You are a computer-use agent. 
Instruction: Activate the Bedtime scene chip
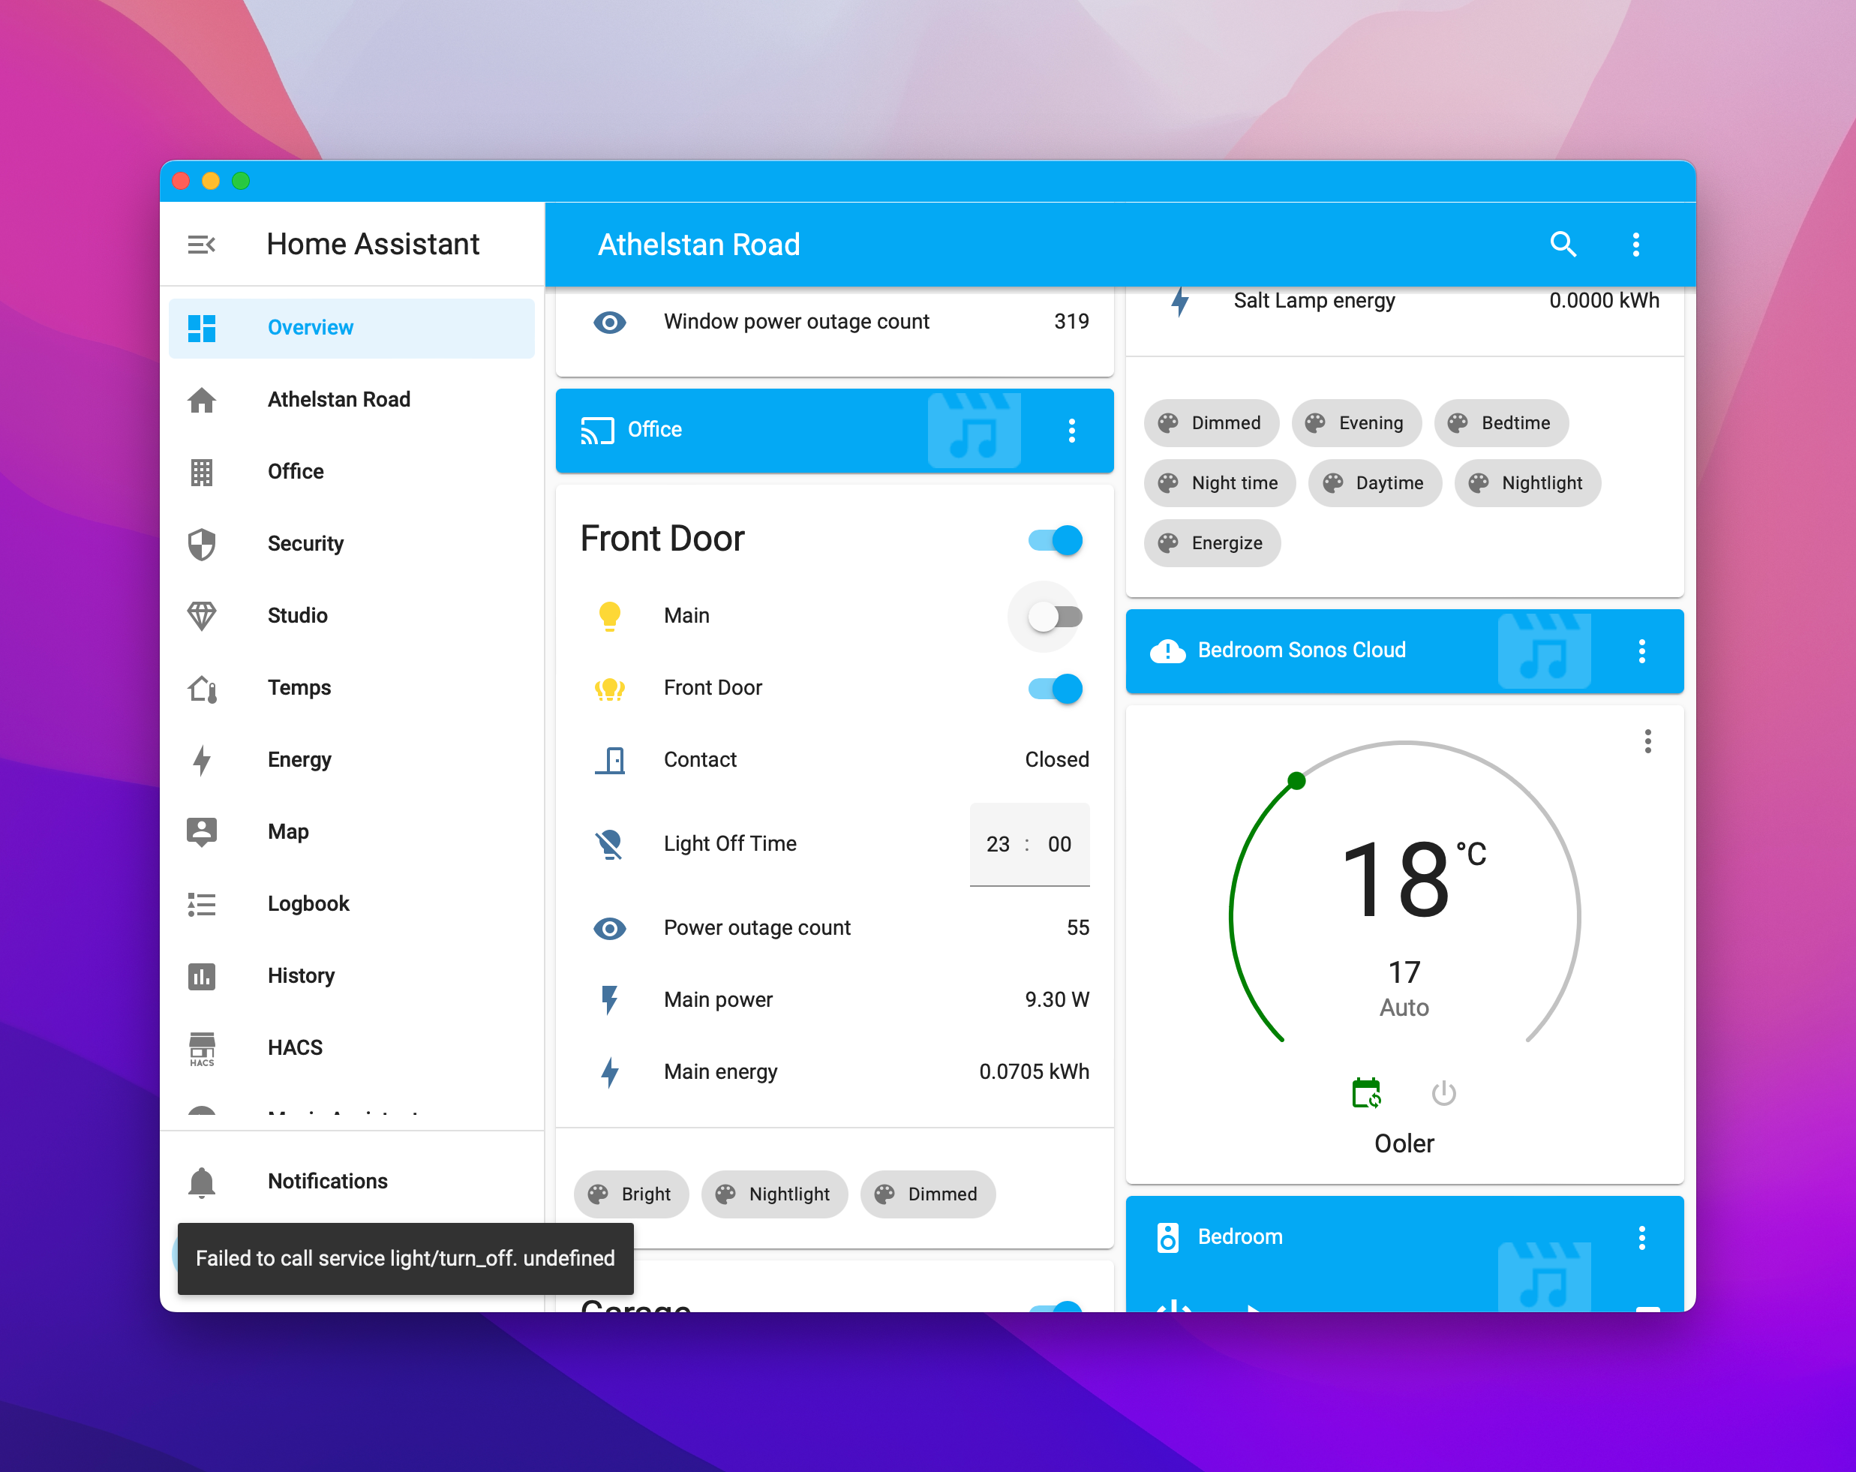(1500, 422)
